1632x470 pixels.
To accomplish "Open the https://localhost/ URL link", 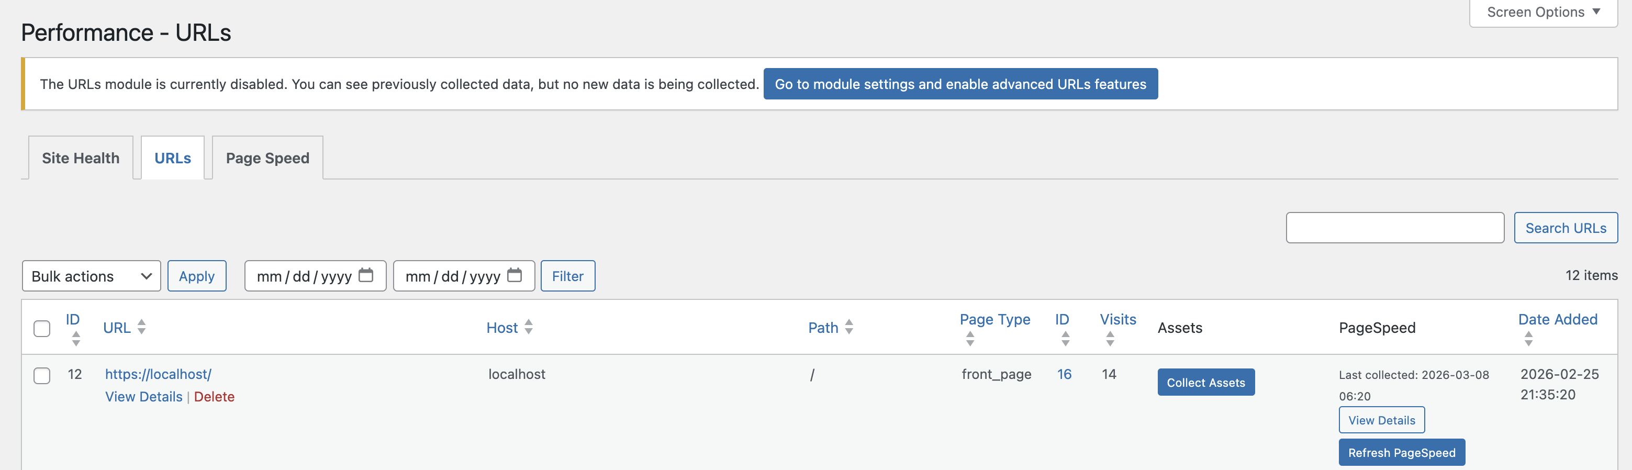I will pyautogui.click(x=159, y=374).
